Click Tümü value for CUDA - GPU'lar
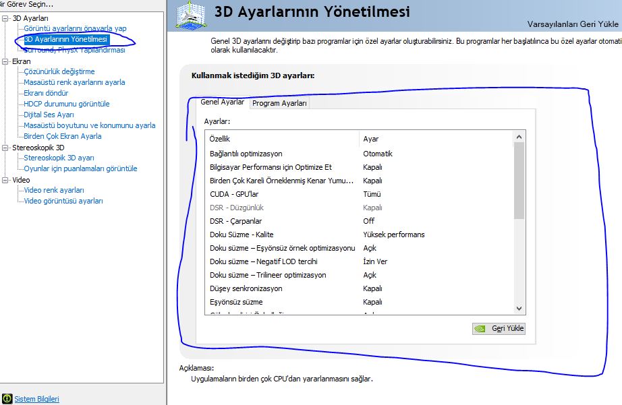This screenshot has width=622, height=405. click(372, 194)
